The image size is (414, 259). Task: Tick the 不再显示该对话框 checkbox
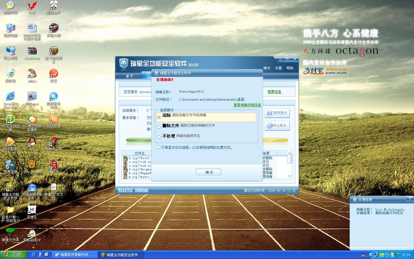(x=158, y=147)
